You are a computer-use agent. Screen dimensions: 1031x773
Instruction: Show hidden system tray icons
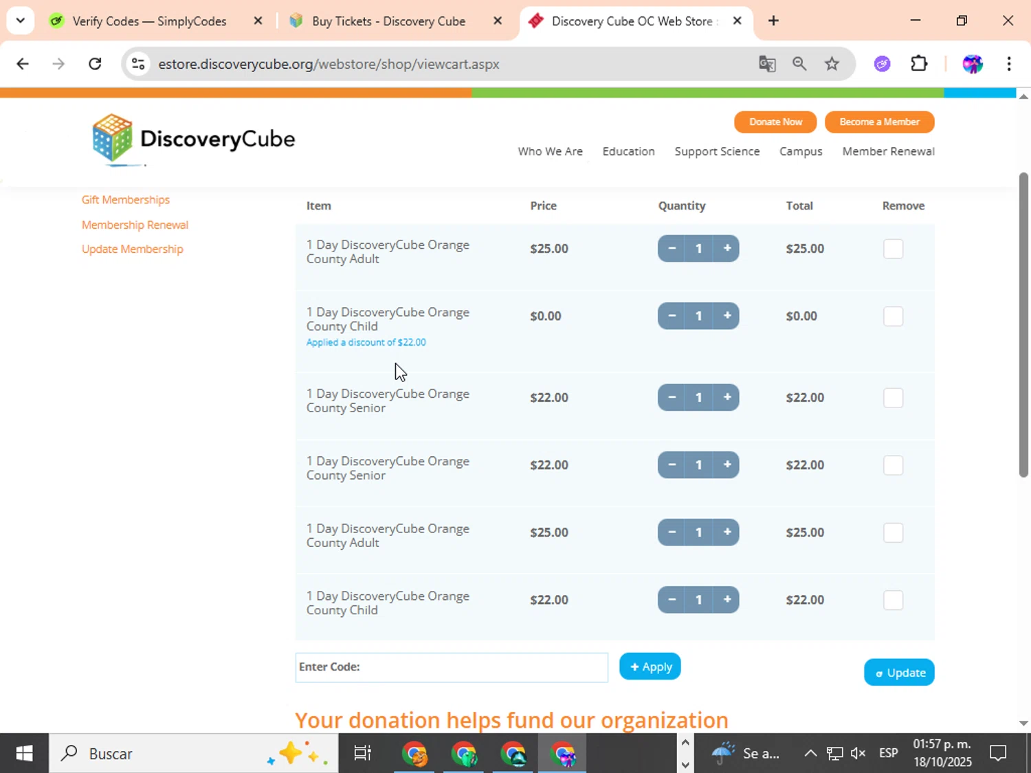pos(810,754)
